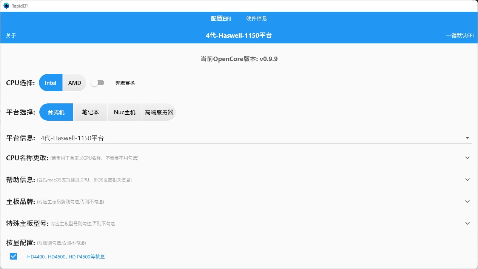
Task: Toggle the 奔腾赛扬 switch
Action: tap(97, 83)
